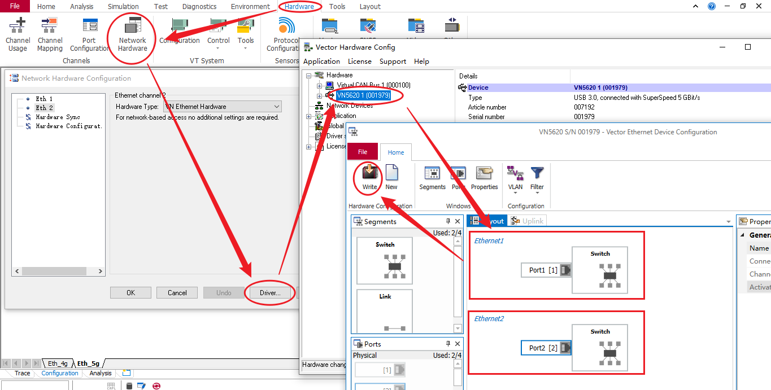Screen dimensions: 771x390
Task: Open the Simulation ribbon tab
Action: (123, 6)
